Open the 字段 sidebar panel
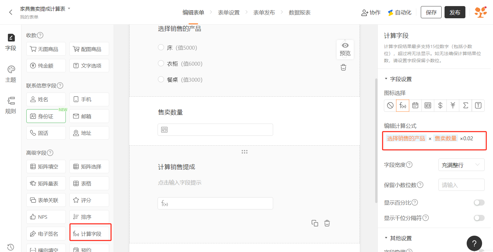Screen dimensions: 493x252 click(11, 42)
